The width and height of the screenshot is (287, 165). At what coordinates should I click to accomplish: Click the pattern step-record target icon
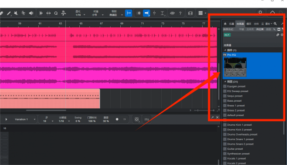point(137,119)
